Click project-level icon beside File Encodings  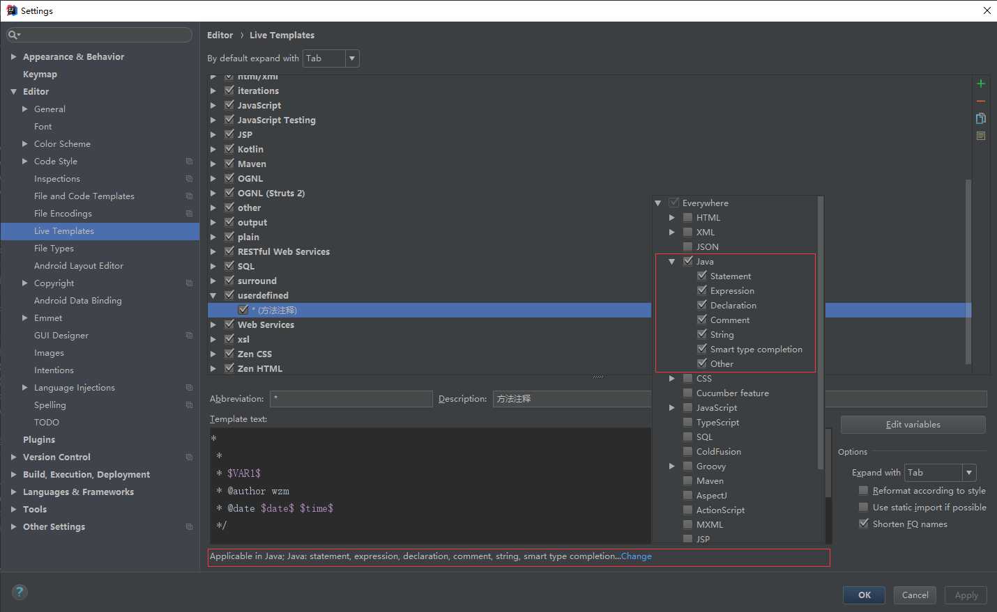[x=189, y=214]
